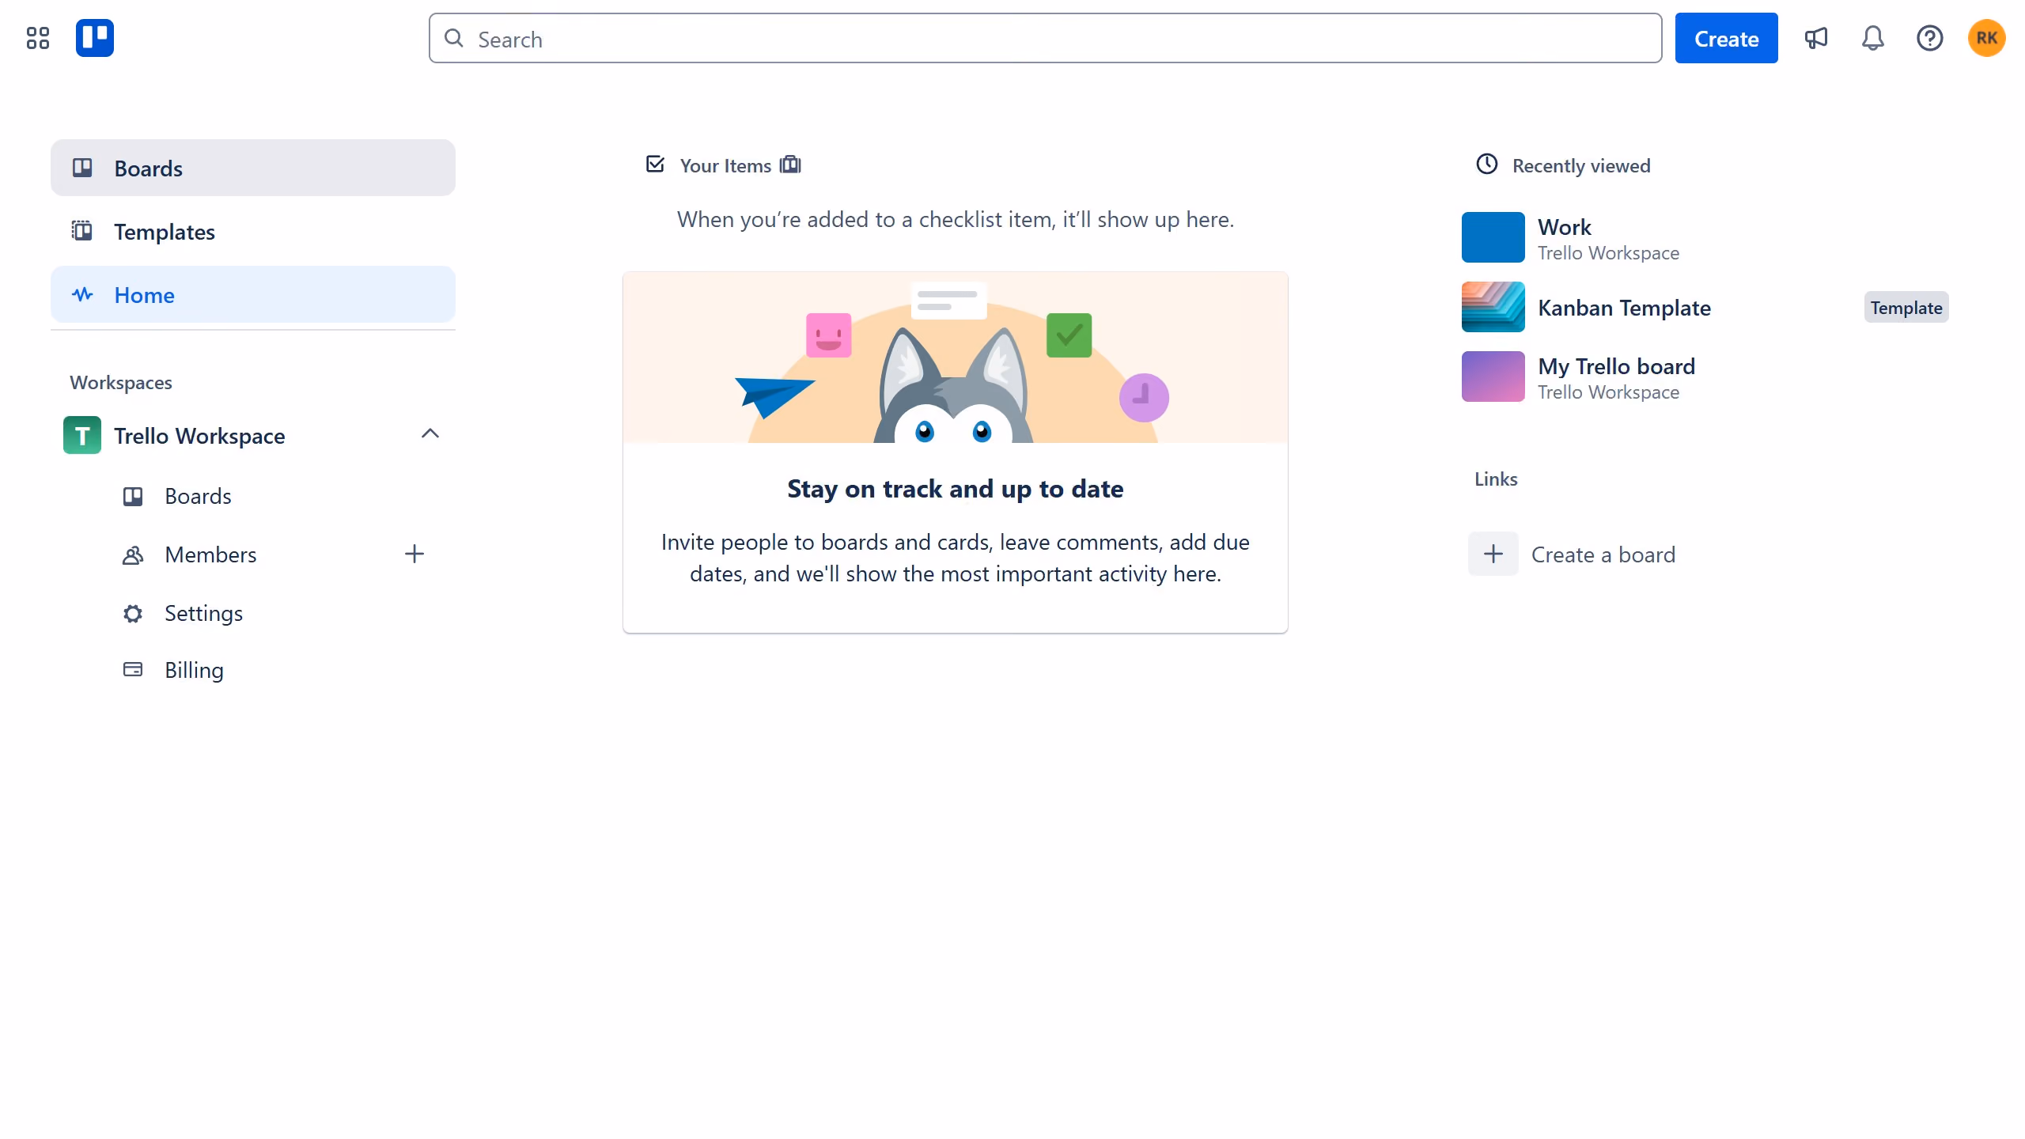Select Home in the sidebar
The image size is (2025, 1139).
tap(253, 295)
